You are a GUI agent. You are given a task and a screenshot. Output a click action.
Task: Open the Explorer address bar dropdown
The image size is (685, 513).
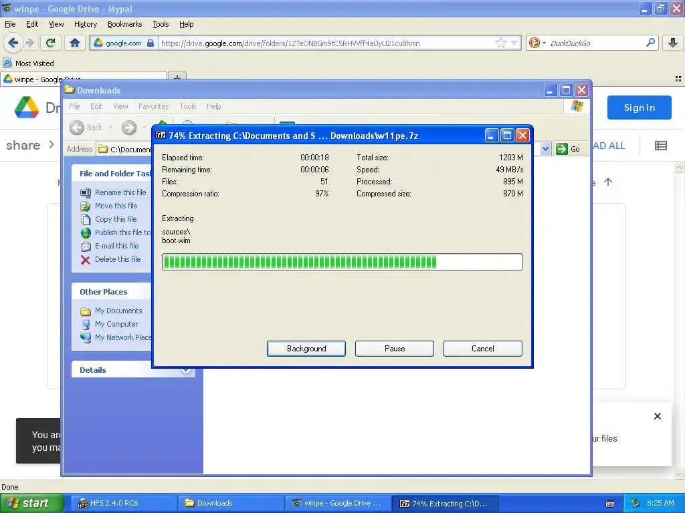click(x=545, y=149)
